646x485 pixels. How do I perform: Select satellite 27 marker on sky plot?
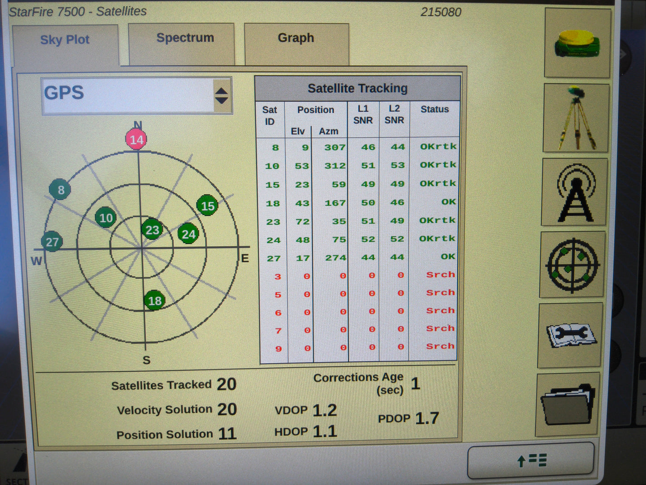[52, 242]
